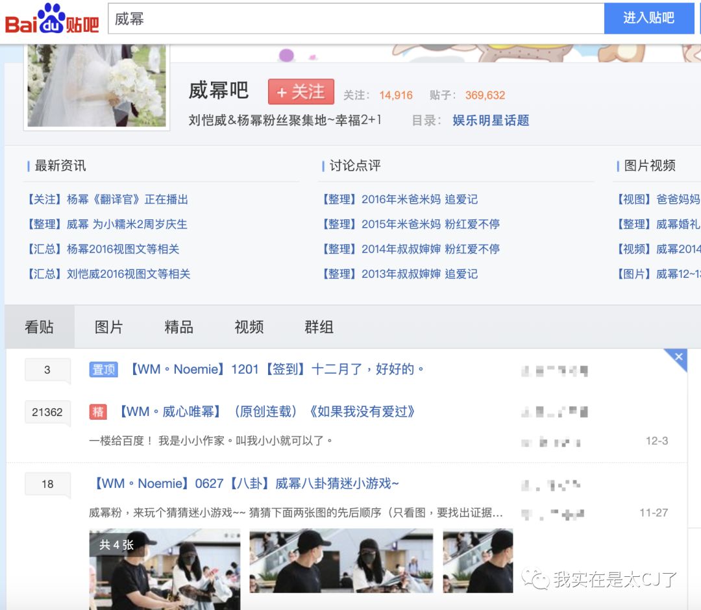Image resolution: width=701 pixels, height=610 pixels.
Task: Click the blue fold-up corner icon
Action: coord(678,358)
